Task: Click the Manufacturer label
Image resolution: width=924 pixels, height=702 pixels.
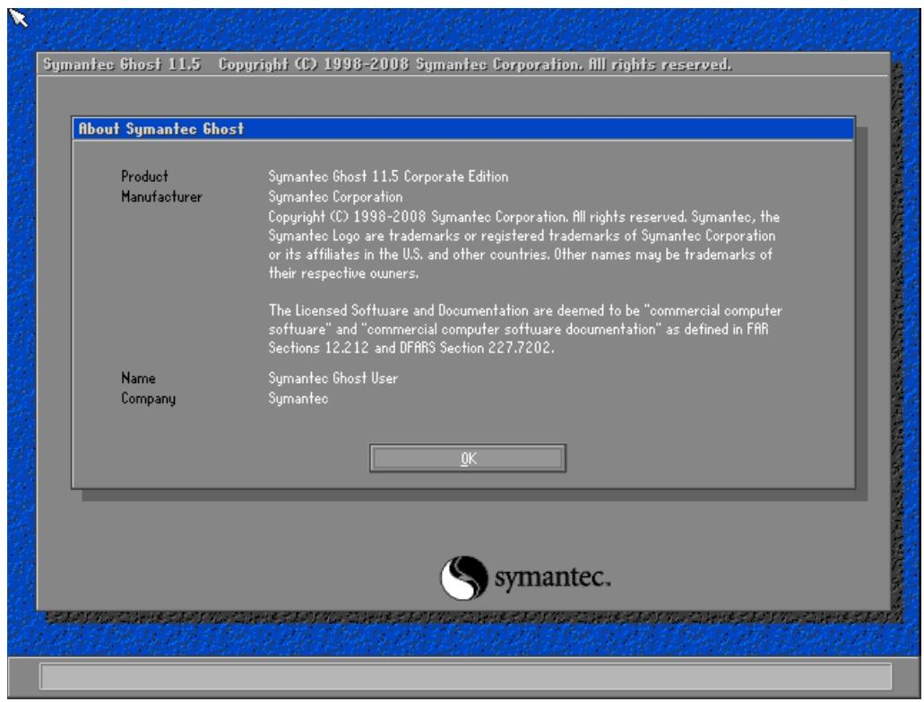Action: pos(161,196)
